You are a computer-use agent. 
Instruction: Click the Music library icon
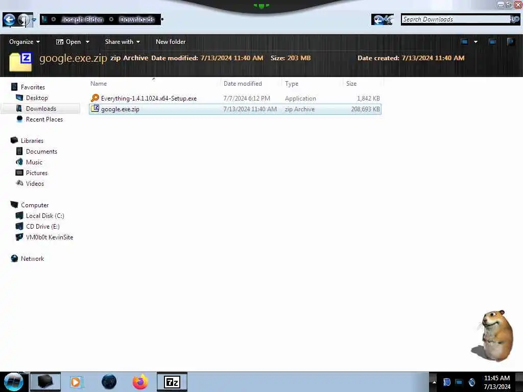(19, 162)
